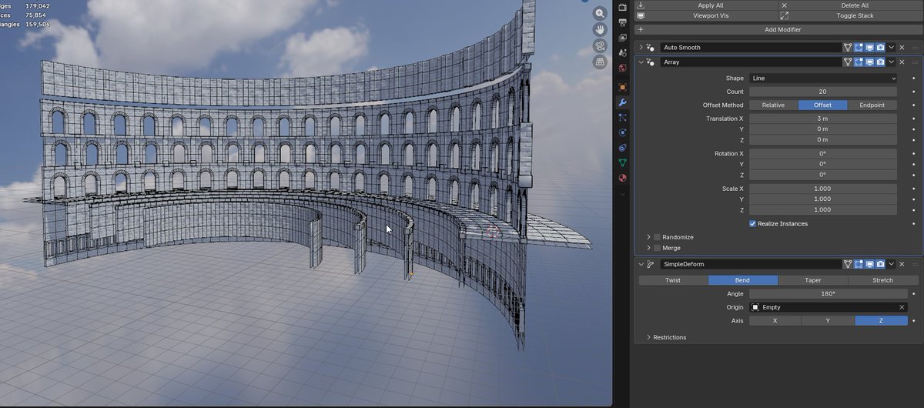
Task: Enable the Merge checkbox
Action: pos(657,248)
